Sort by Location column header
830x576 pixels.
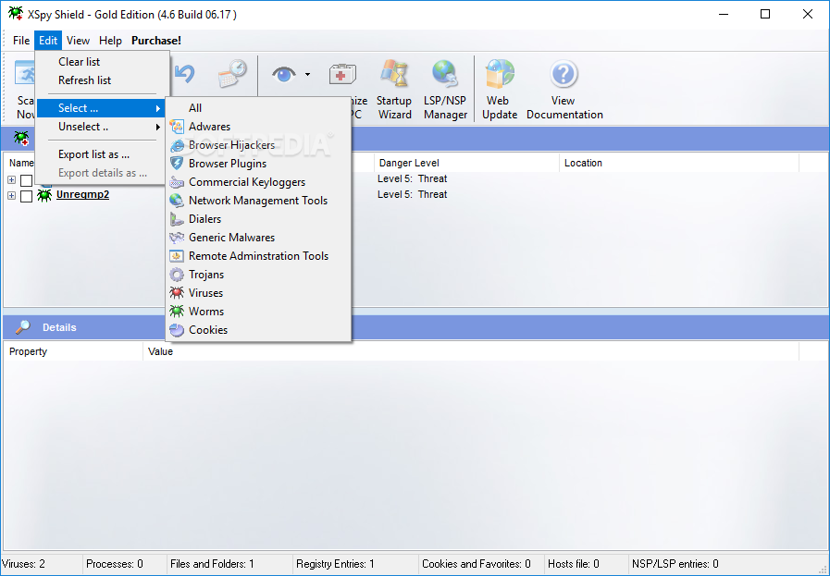click(x=678, y=163)
